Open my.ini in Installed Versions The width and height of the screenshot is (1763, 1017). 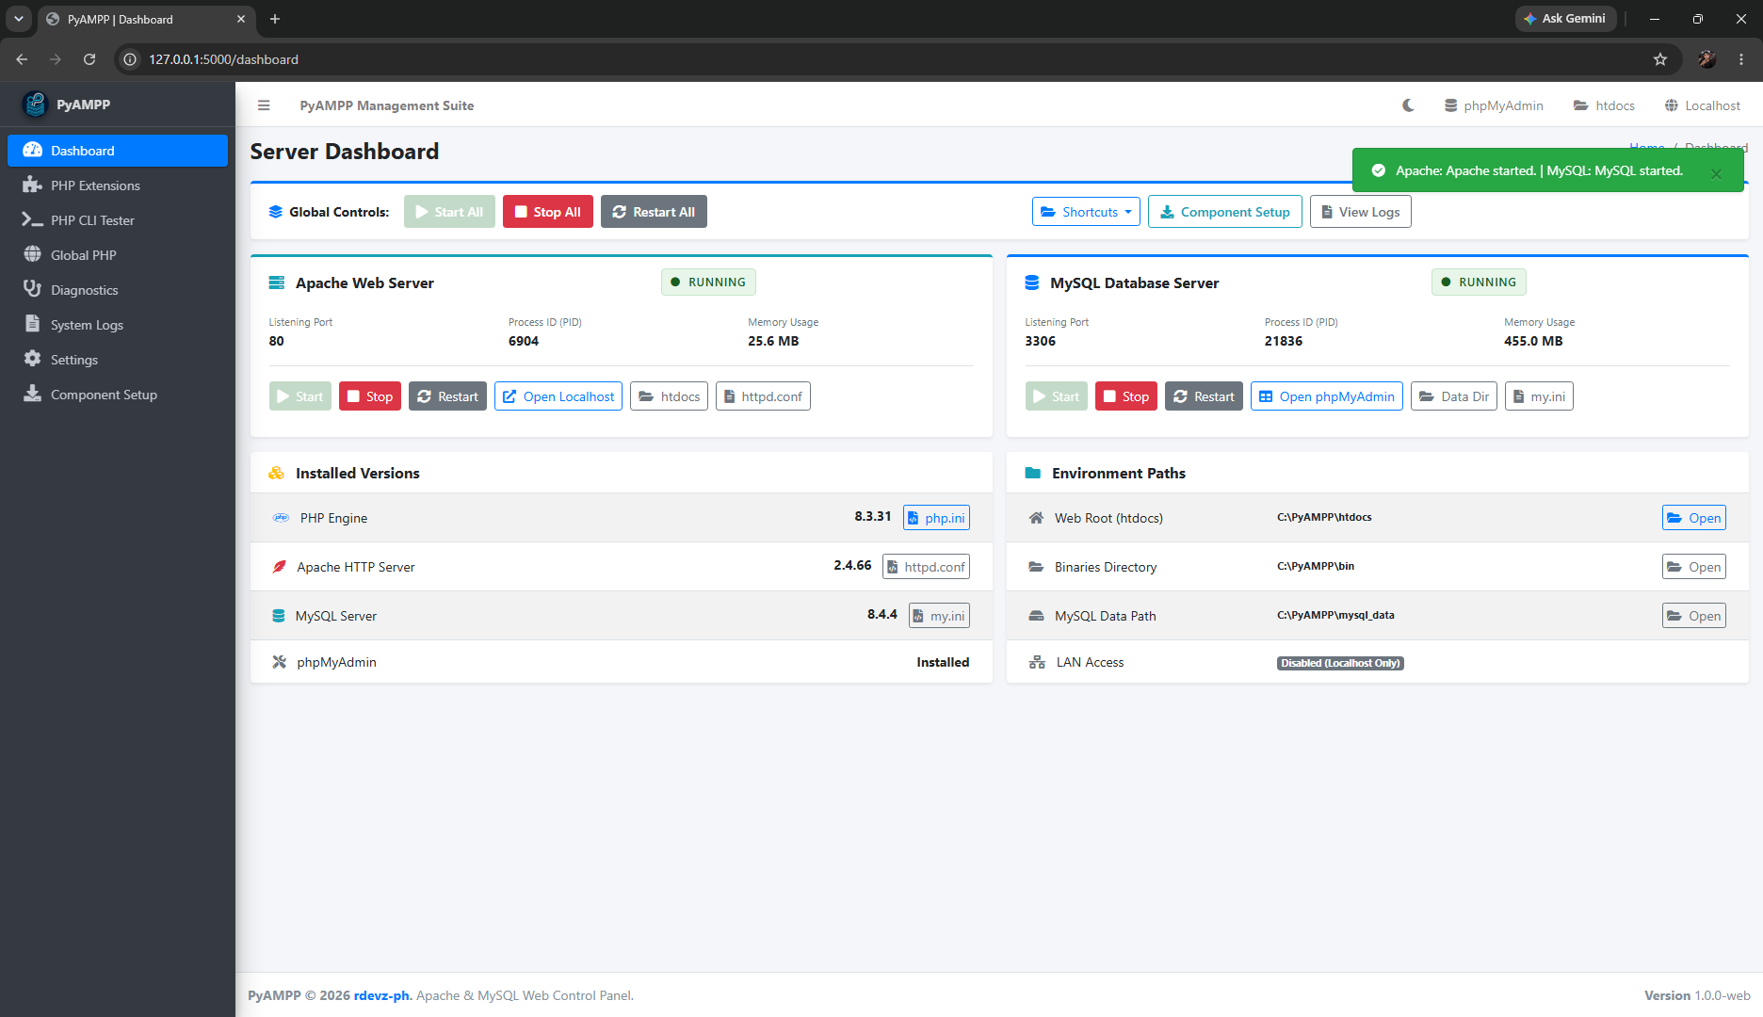tap(939, 616)
